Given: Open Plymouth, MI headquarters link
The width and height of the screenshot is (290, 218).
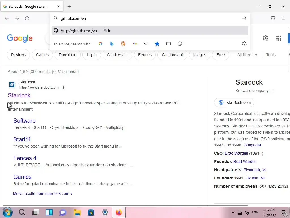Looking at the screenshot, I should (255, 170).
